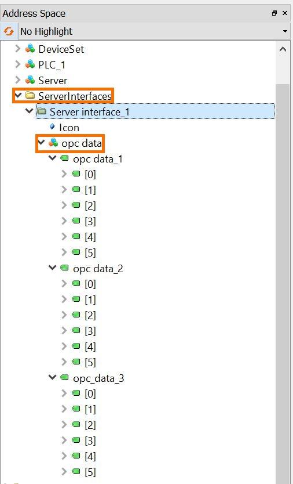
Task: Expand element [5] under opc_data_3
Action: pos(64,471)
